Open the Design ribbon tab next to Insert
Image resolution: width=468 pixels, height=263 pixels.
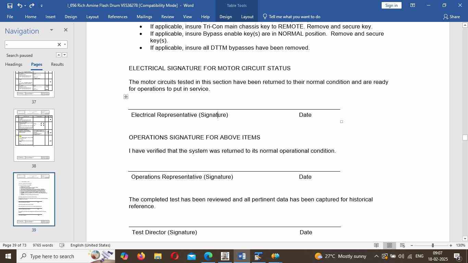(71, 16)
